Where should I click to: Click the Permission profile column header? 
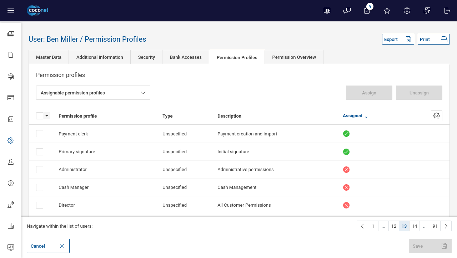pos(78,116)
